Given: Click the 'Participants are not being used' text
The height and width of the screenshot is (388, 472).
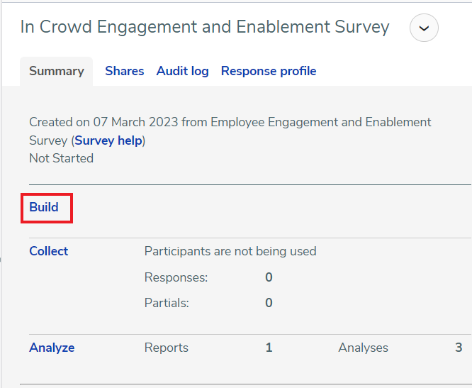Looking at the screenshot, I should pyautogui.click(x=230, y=251).
